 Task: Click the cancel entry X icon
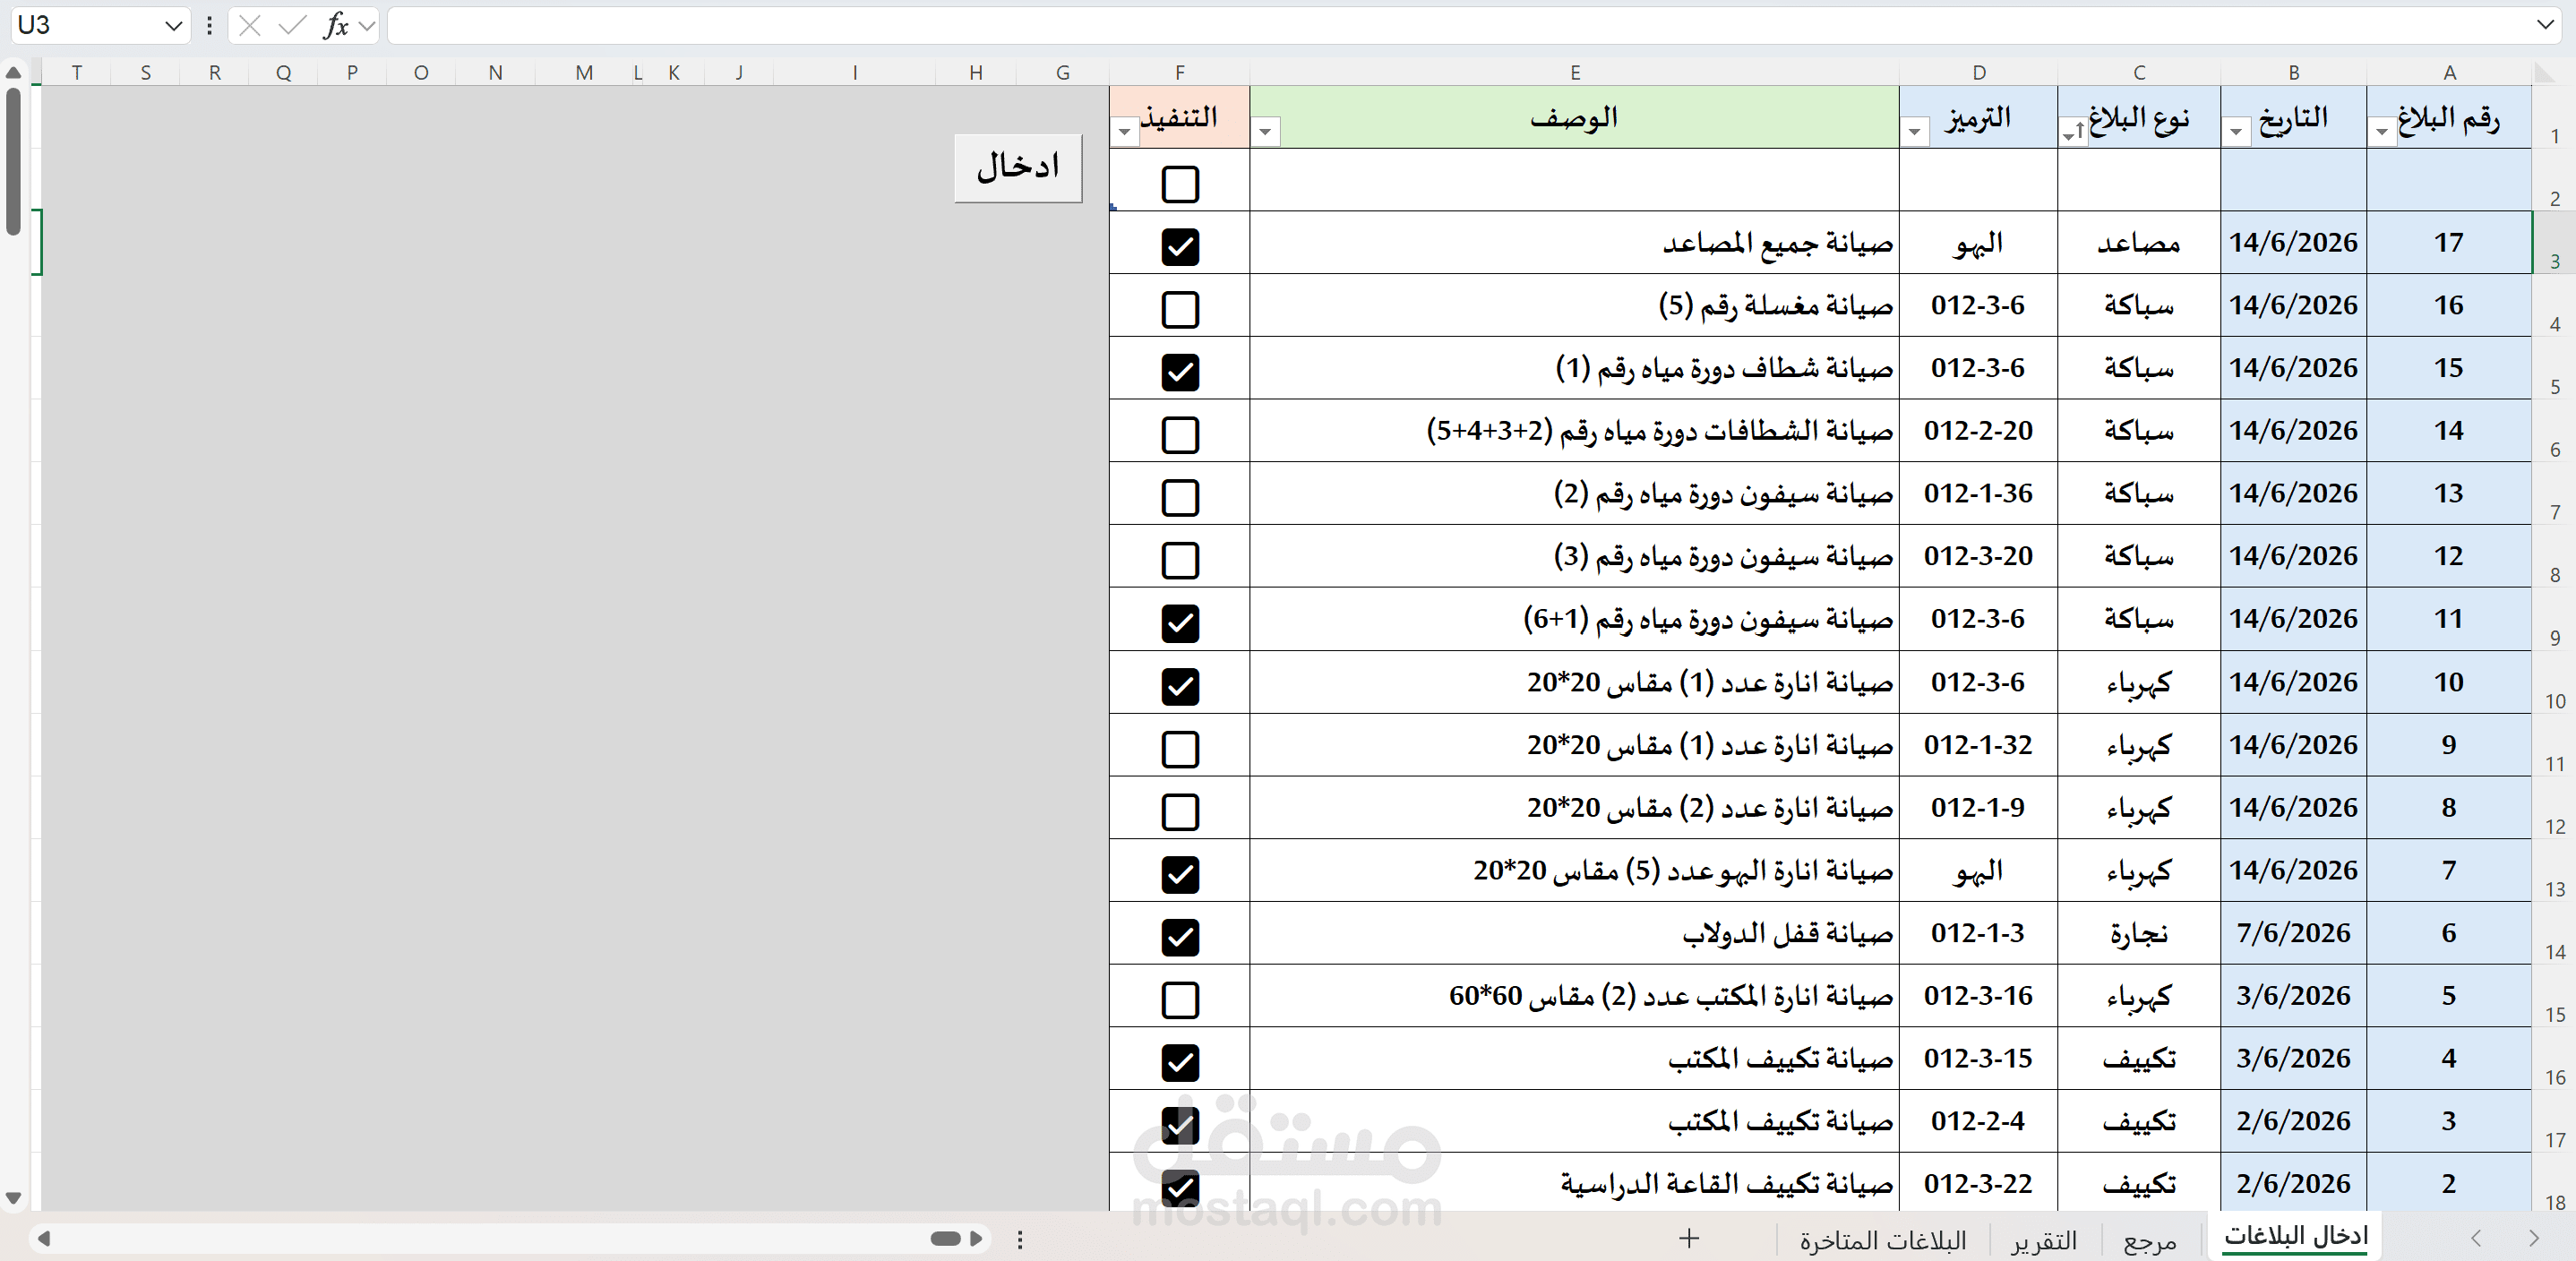click(250, 26)
